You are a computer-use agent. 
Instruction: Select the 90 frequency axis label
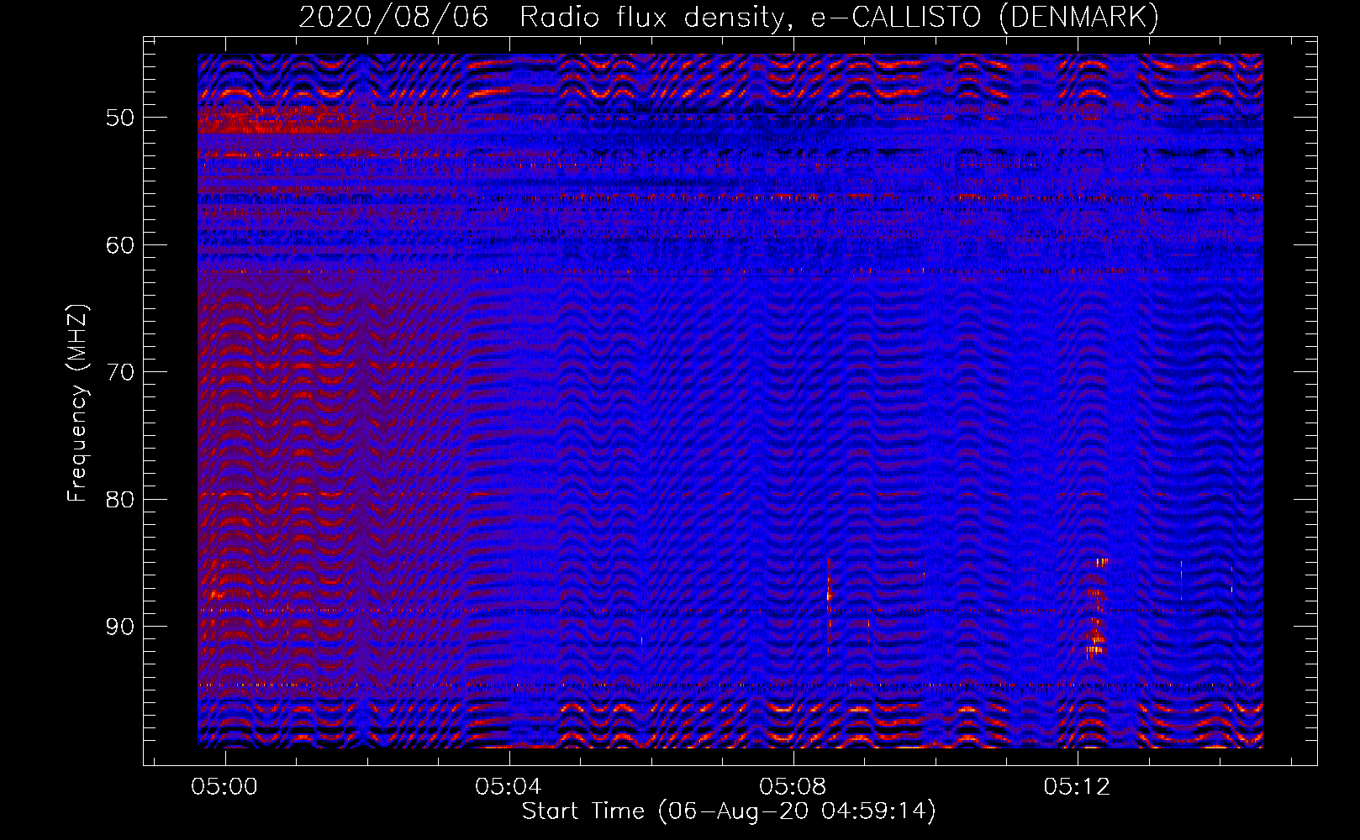click(x=120, y=627)
